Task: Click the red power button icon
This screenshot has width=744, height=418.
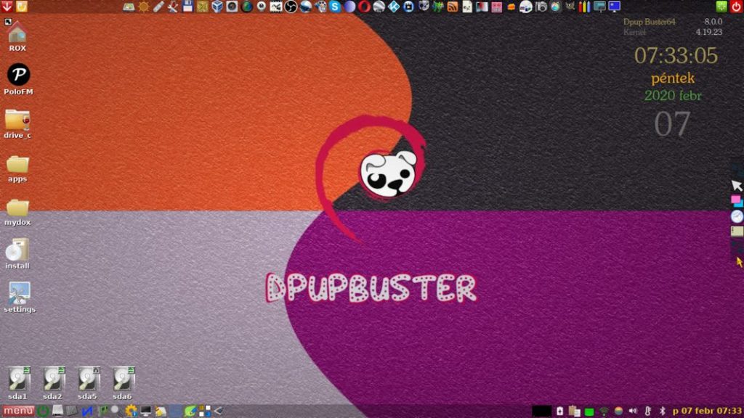Action: tap(736, 7)
